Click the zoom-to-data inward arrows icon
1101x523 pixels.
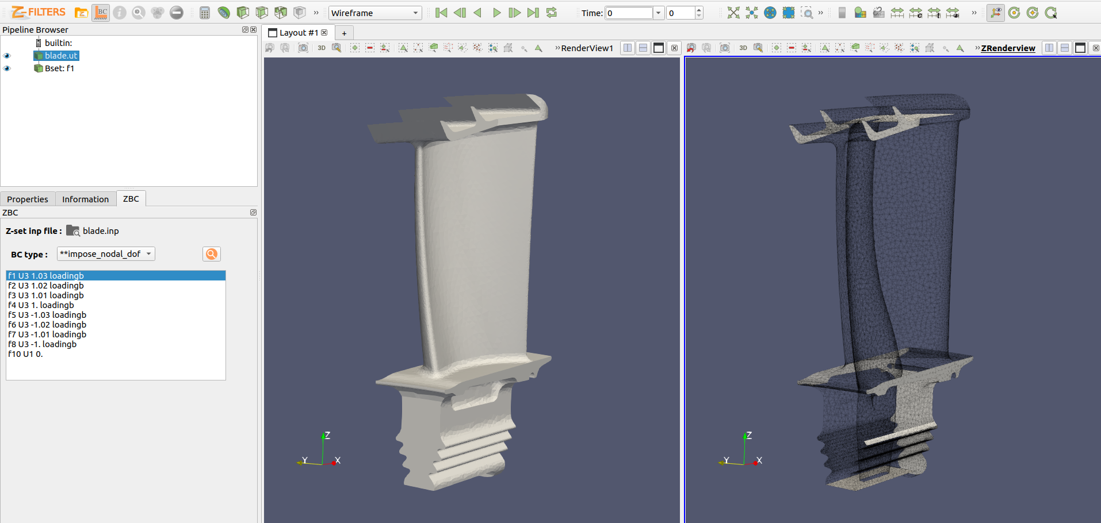click(752, 13)
